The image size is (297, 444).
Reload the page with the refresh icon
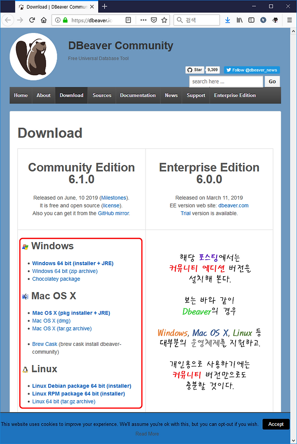(x=32, y=20)
